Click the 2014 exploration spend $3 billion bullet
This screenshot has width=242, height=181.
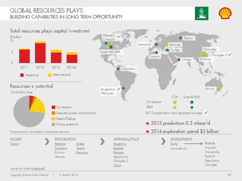[185, 131]
